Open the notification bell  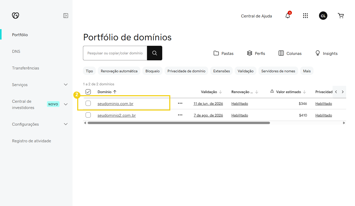[x=287, y=16]
